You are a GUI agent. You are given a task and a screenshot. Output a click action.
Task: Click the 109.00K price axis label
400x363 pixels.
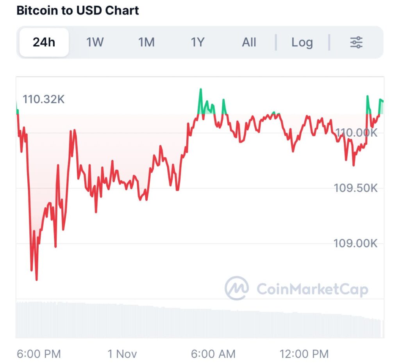click(x=355, y=244)
